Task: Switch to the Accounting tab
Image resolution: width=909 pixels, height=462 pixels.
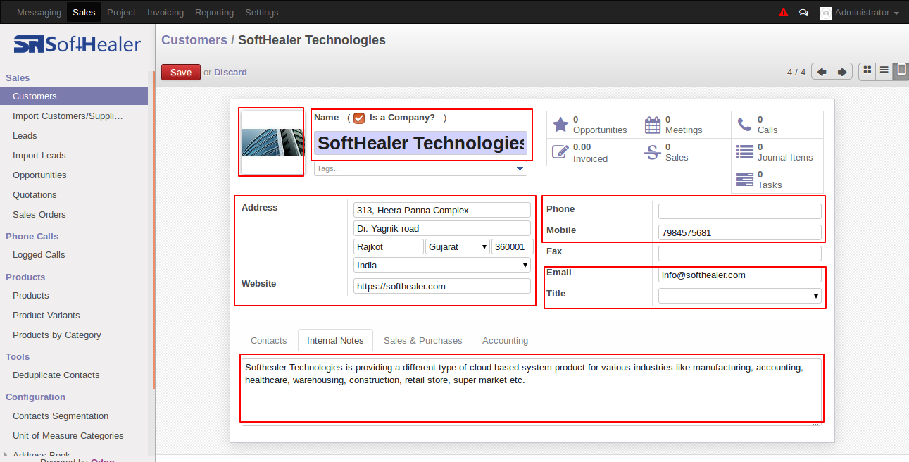Action: pos(505,340)
